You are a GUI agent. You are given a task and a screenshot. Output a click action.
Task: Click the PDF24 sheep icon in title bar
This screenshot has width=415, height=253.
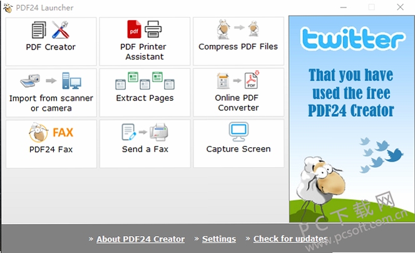(8, 8)
